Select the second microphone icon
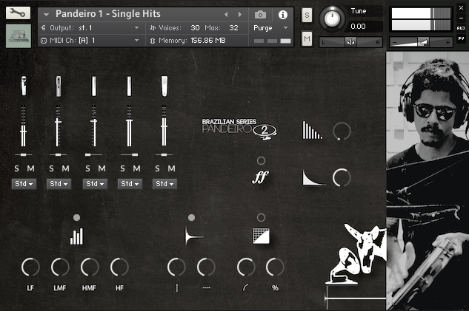 click(59, 86)
